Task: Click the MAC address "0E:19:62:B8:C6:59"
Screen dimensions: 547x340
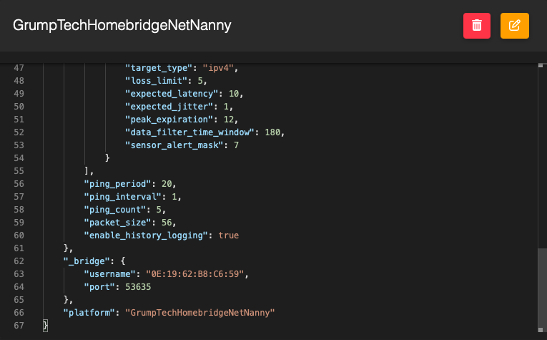Action: pos(195,274)
